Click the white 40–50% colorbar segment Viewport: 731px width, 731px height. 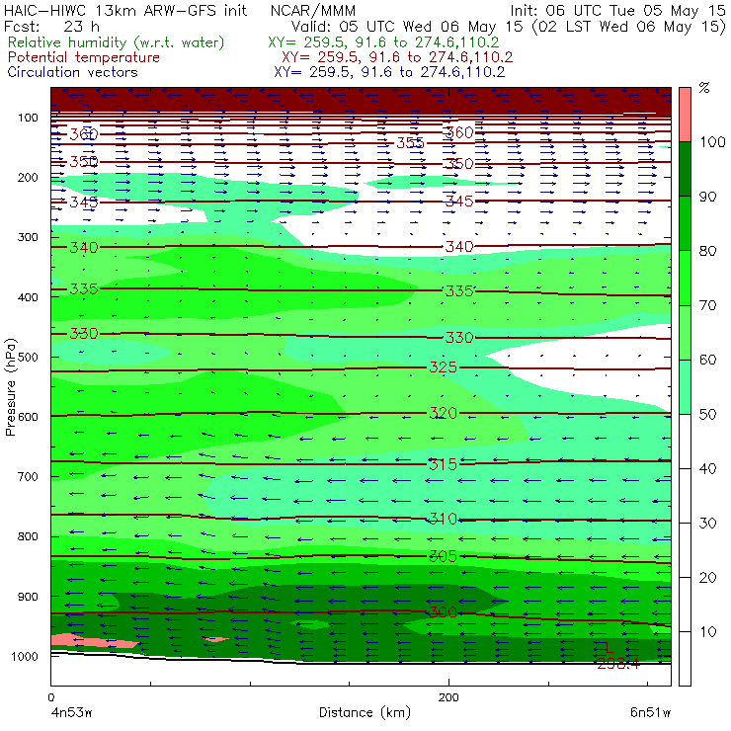point(685,441)
